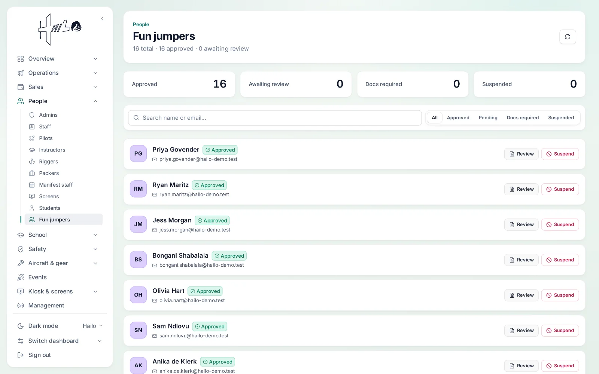This screenshot has width=599, height=374.
Task: Open the Instructors list
Action: coord(64,150)
